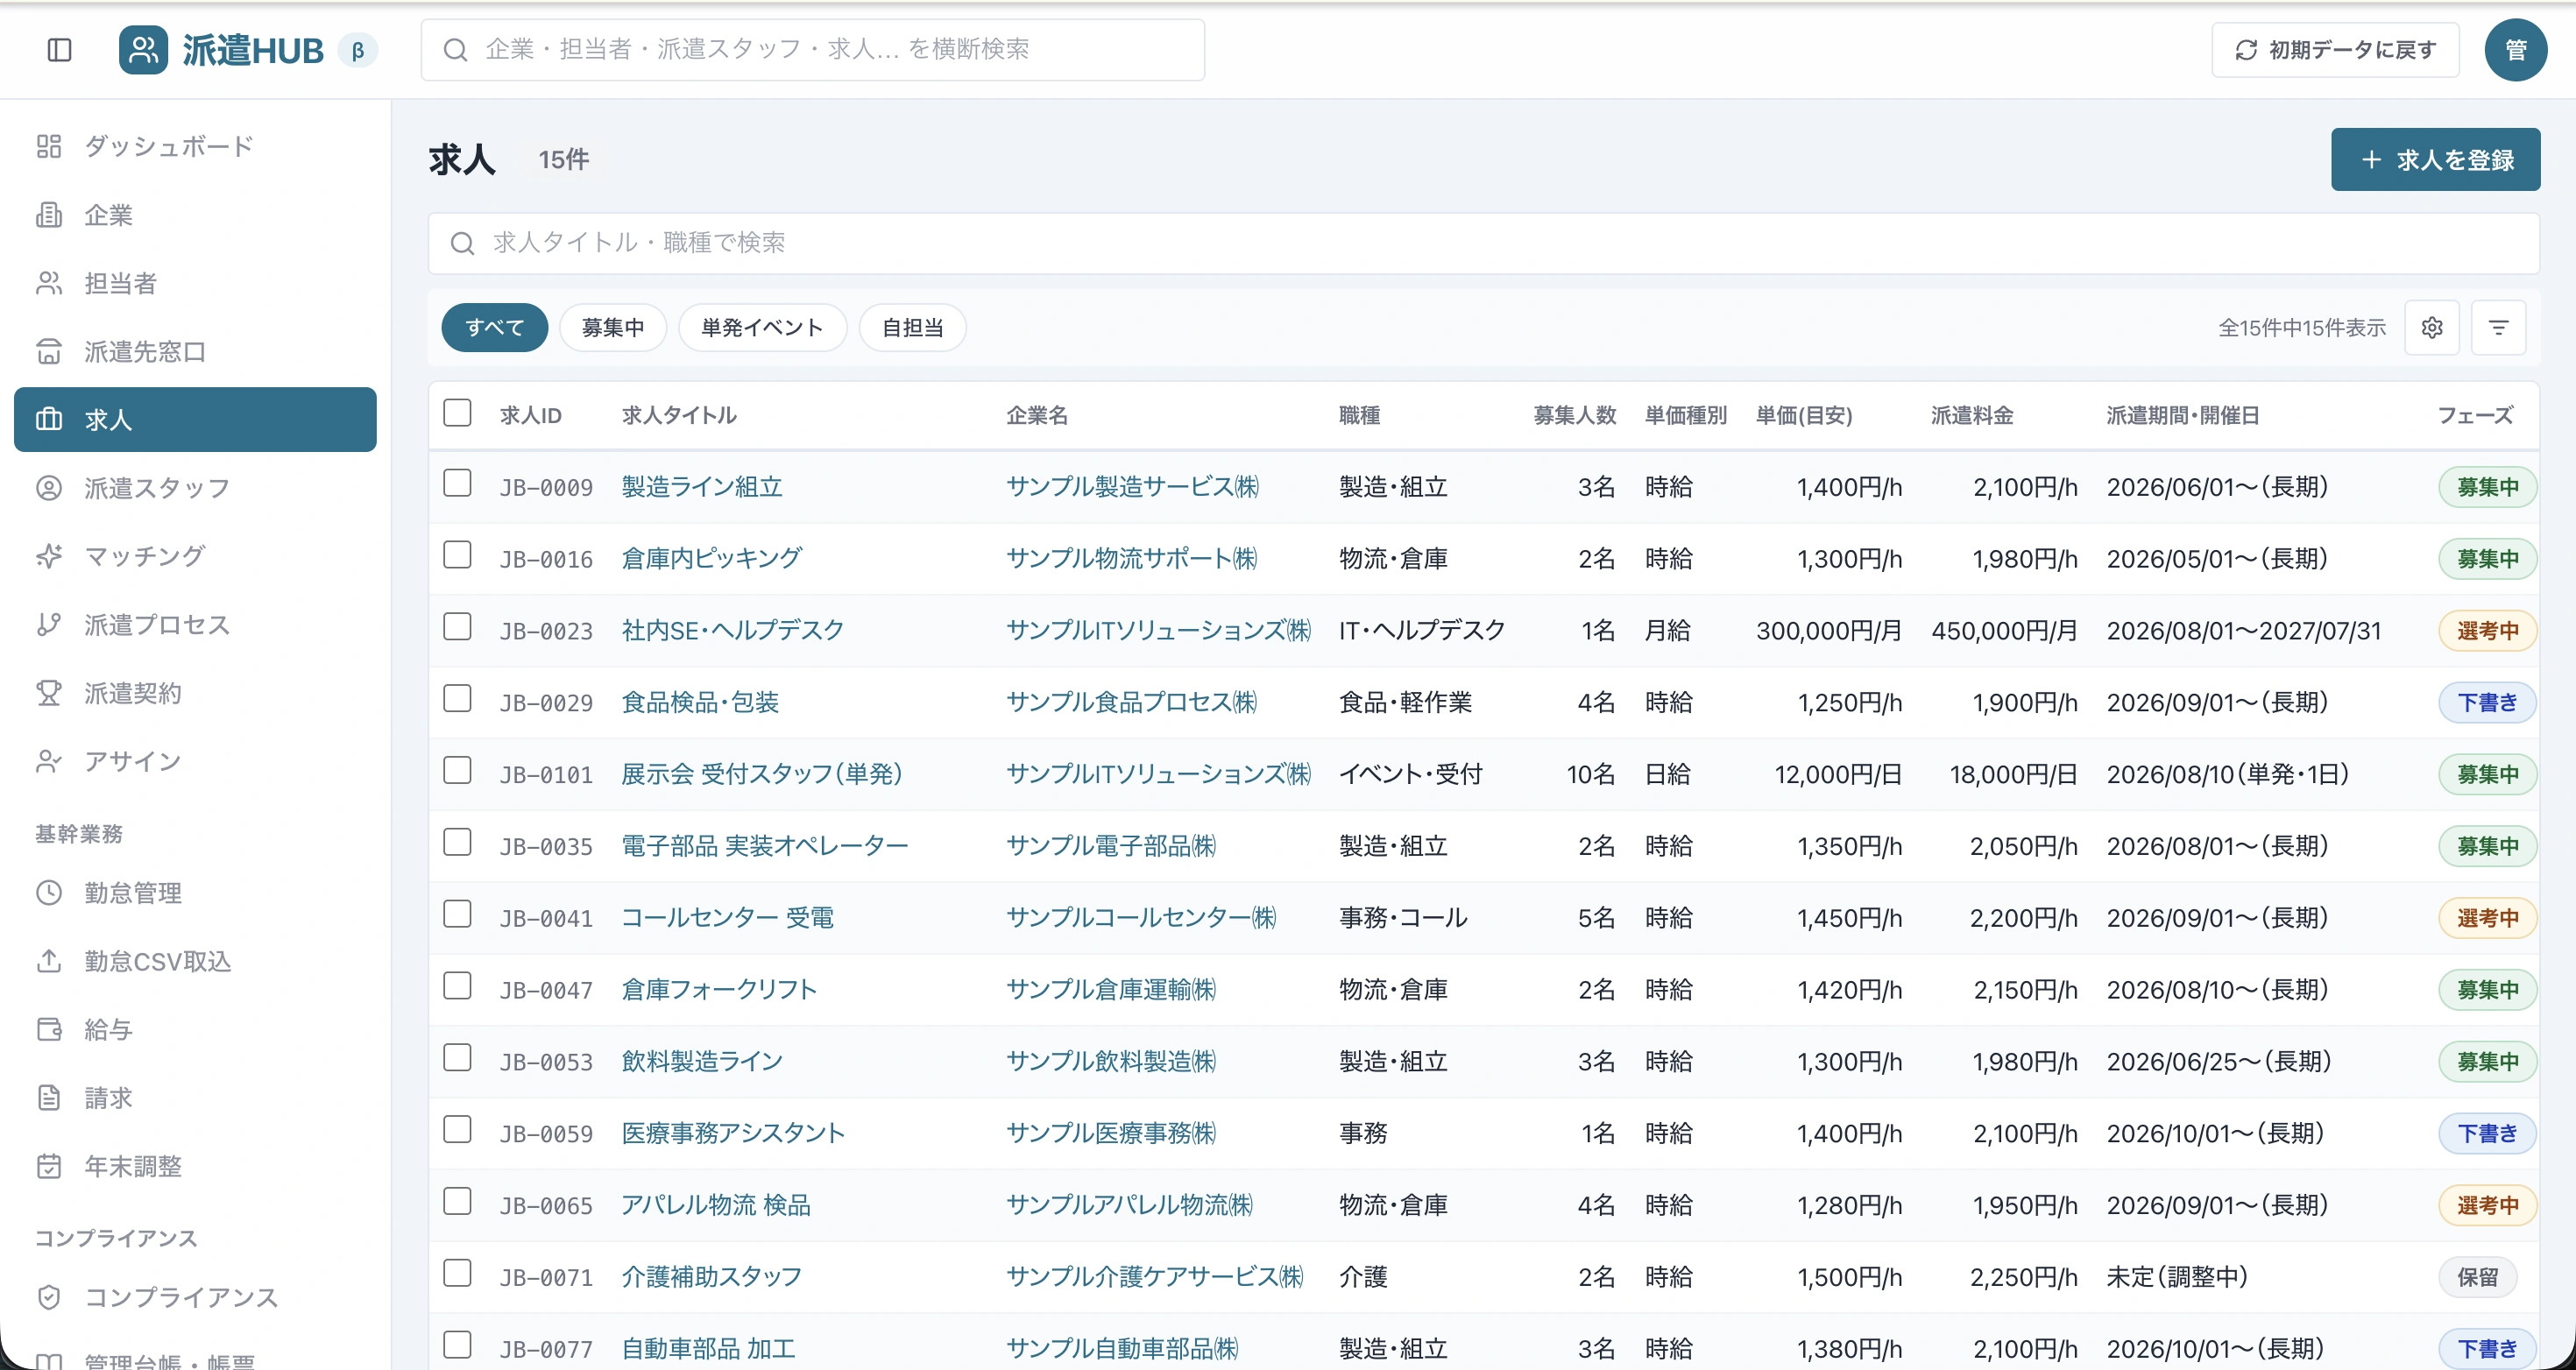The height and width of the screenshot is (1370, 2576).
Task: Open the 企業 building icon in sidebar
Action: coord(49,215)
